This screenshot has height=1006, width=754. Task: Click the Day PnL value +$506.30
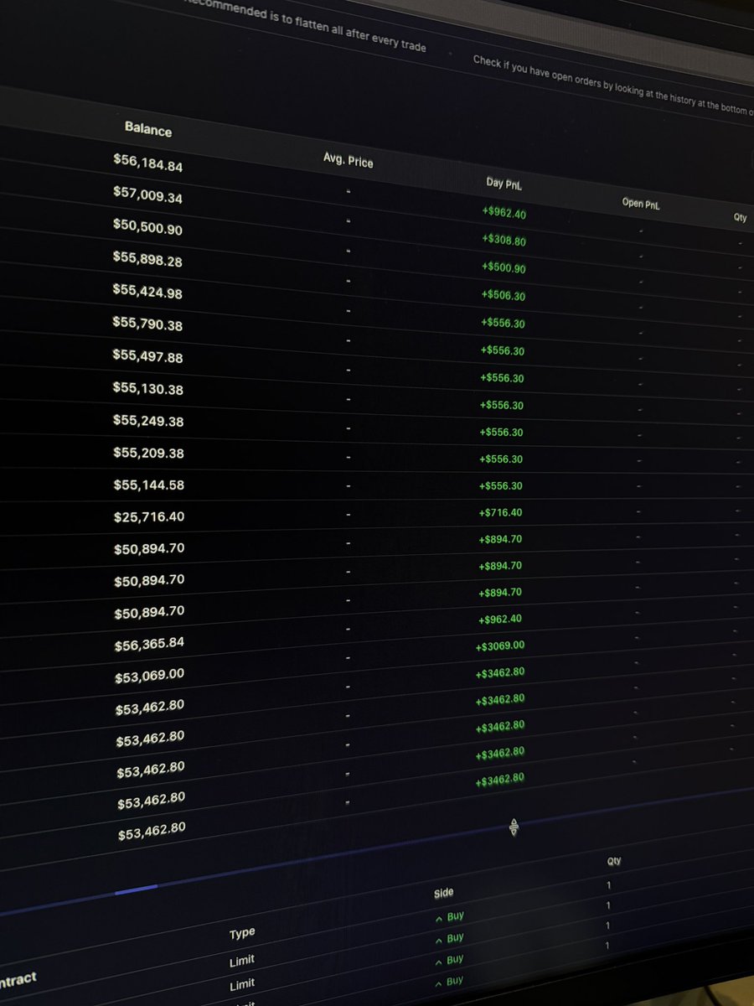503,295
